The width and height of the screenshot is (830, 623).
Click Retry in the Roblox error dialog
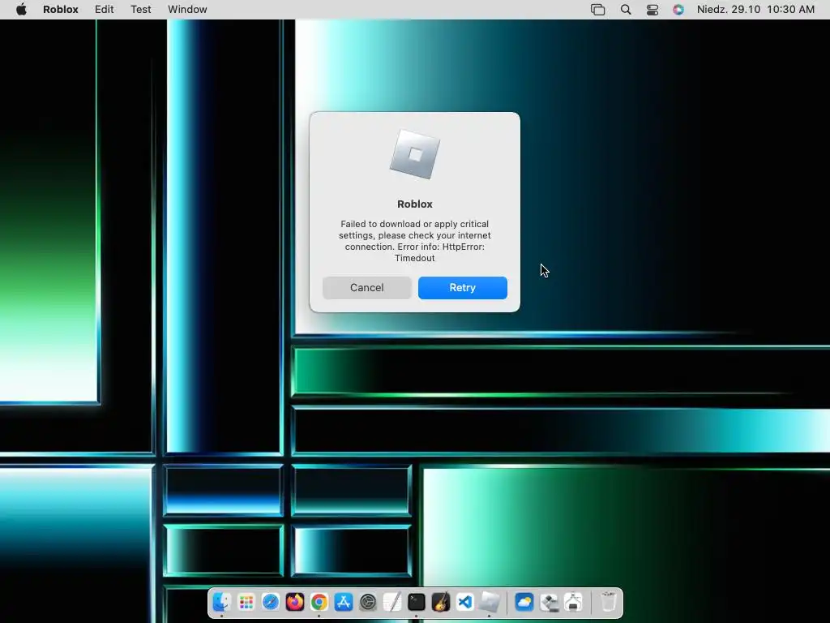click(x=462, y=288)
